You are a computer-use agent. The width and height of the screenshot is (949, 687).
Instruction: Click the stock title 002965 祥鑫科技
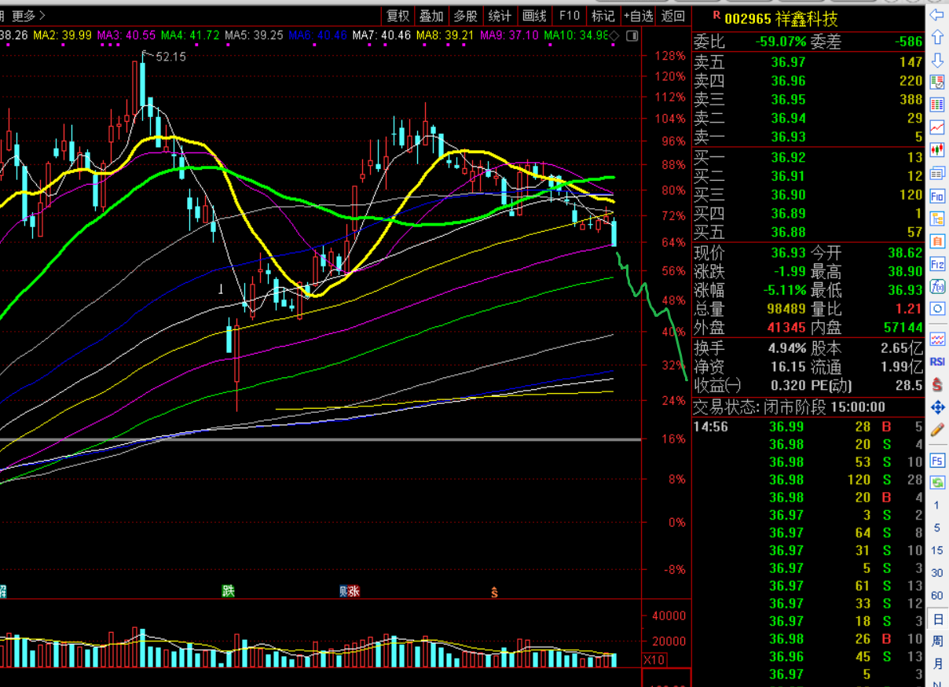pyautogui.click(x=781, y=18)
